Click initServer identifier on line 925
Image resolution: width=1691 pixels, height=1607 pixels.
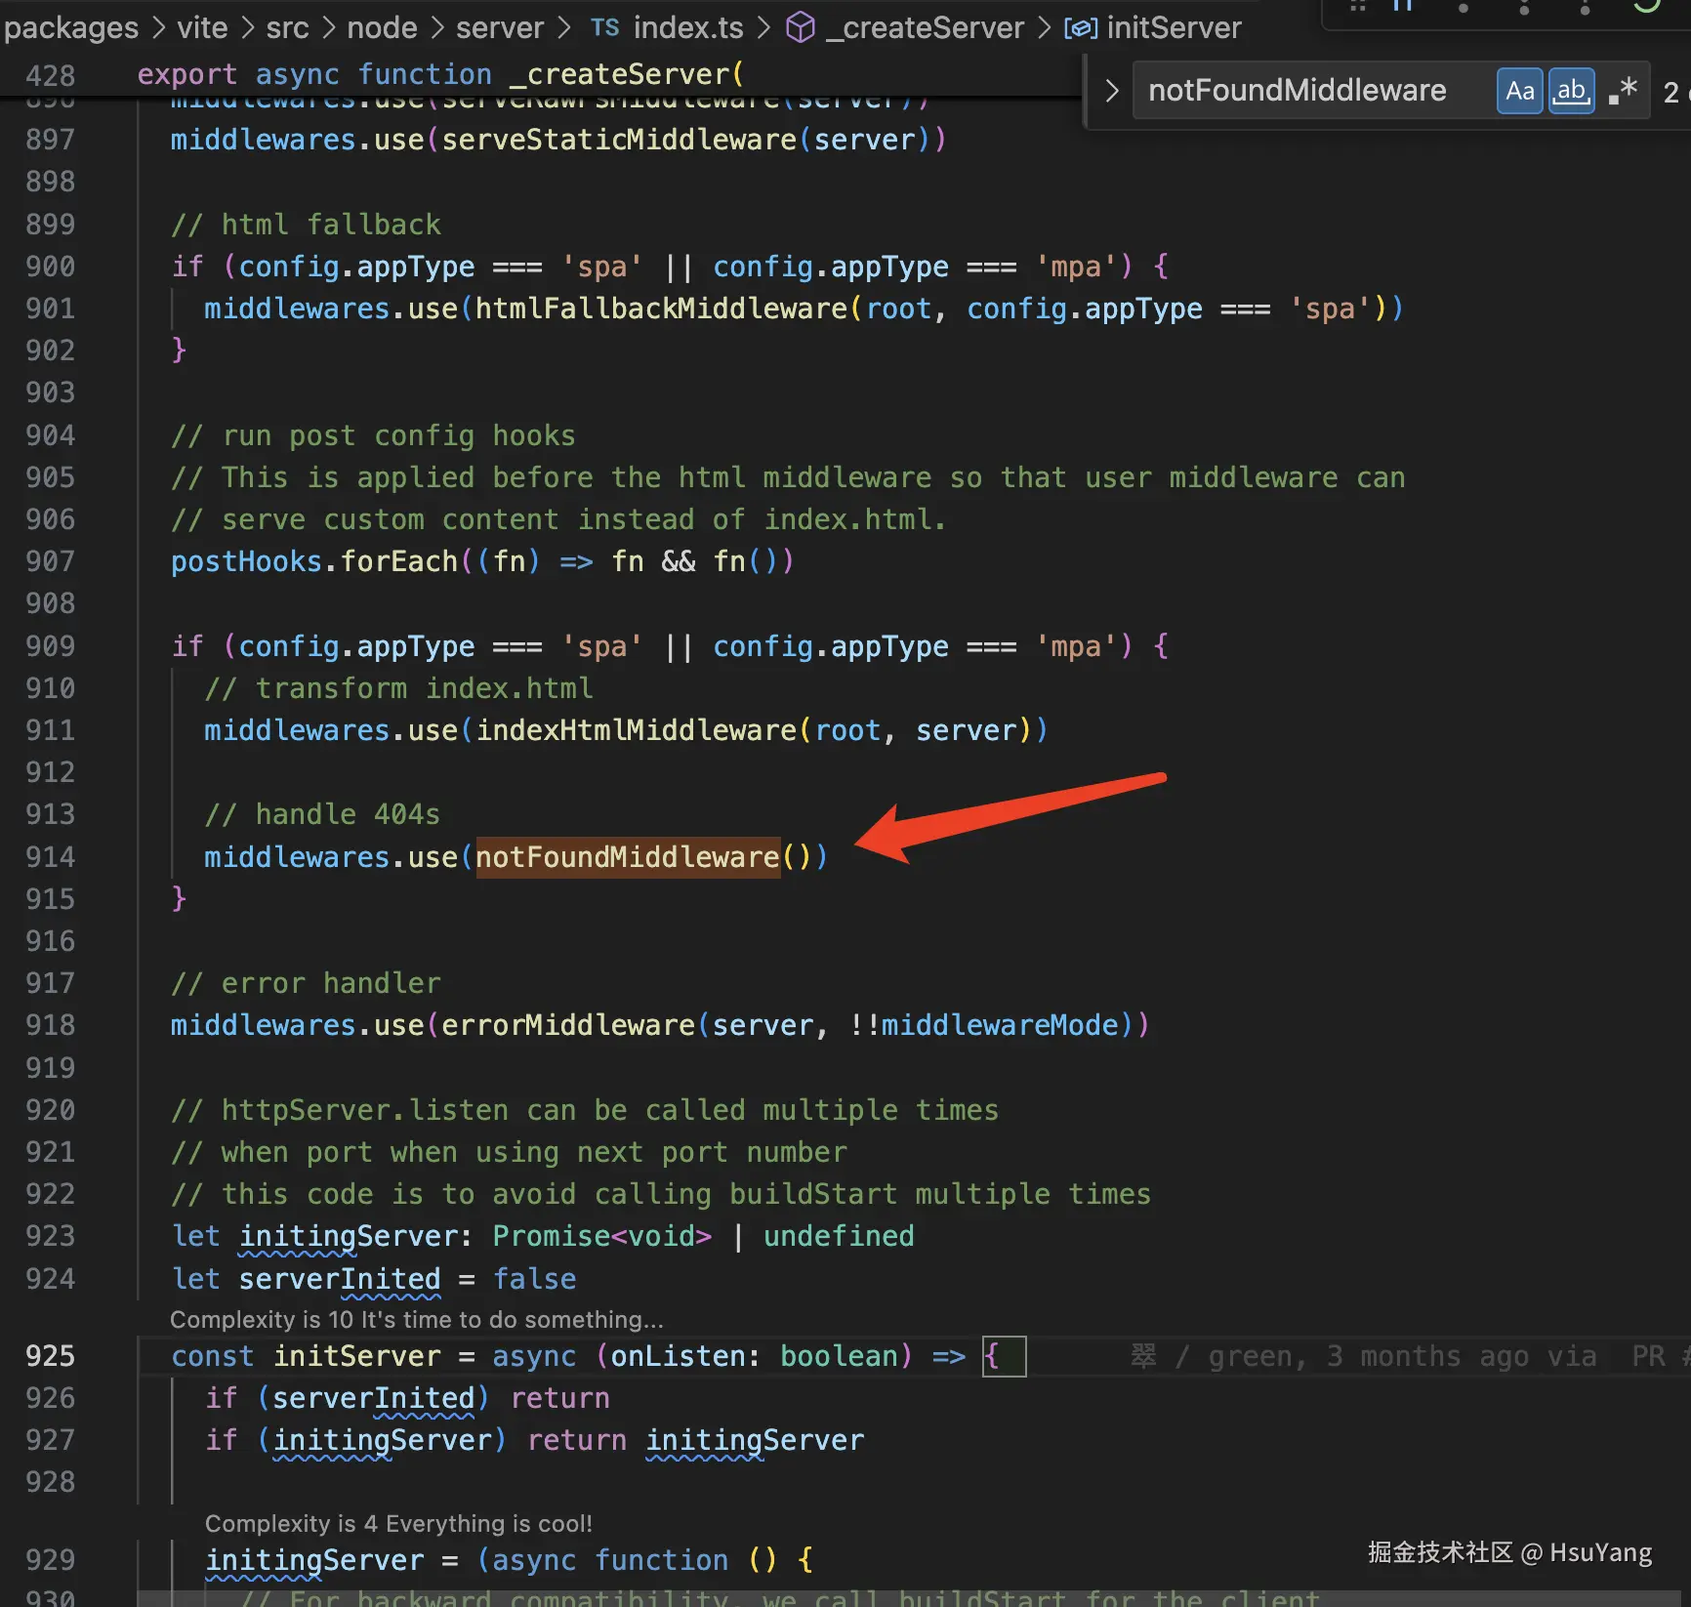coord(356,1356)
